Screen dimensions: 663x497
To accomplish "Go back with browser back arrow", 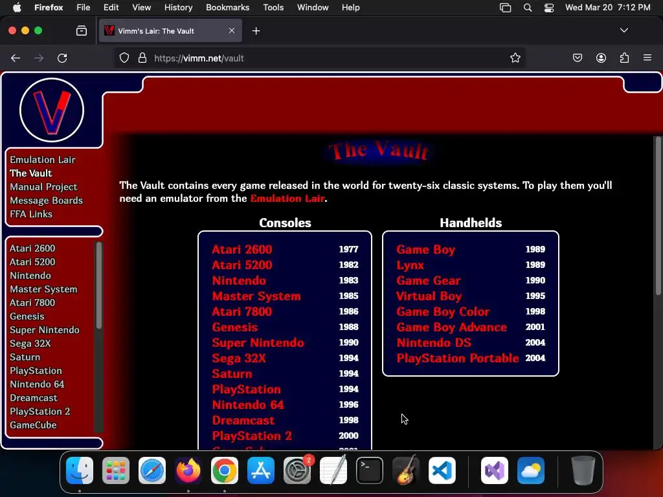I will tap(16, 58).
